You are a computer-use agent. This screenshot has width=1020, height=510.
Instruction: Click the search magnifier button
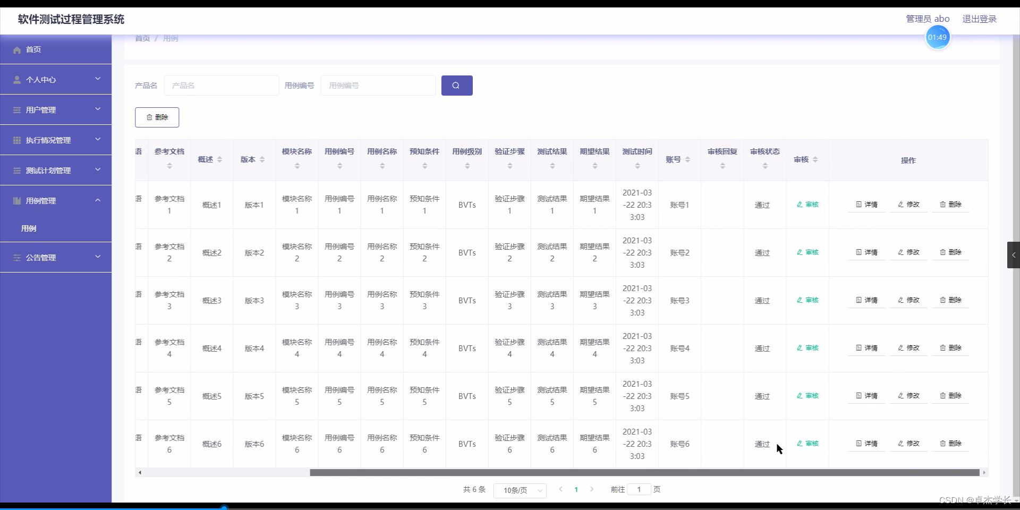pos(456,85)
